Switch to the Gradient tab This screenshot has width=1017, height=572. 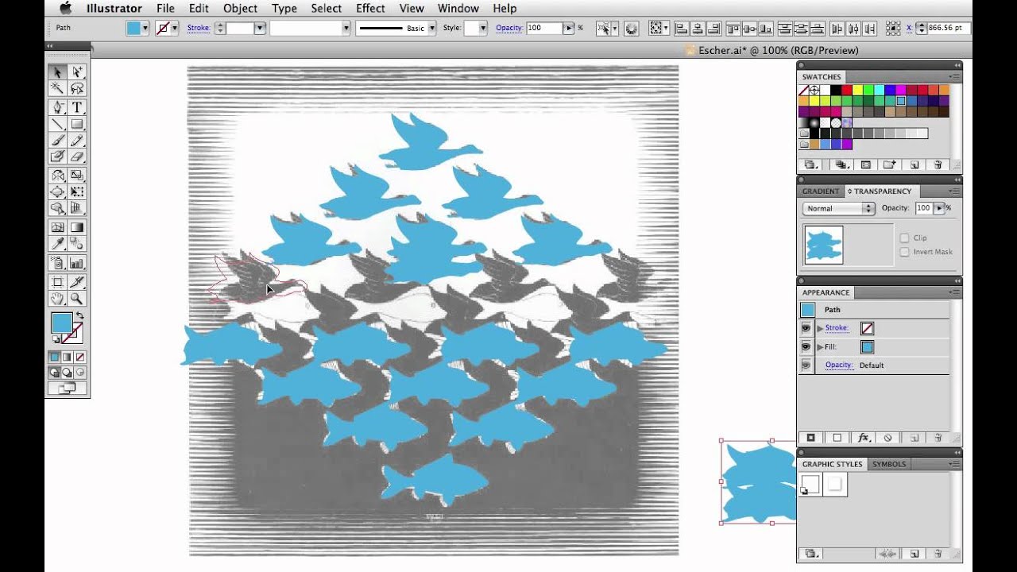tap(820, 191)
